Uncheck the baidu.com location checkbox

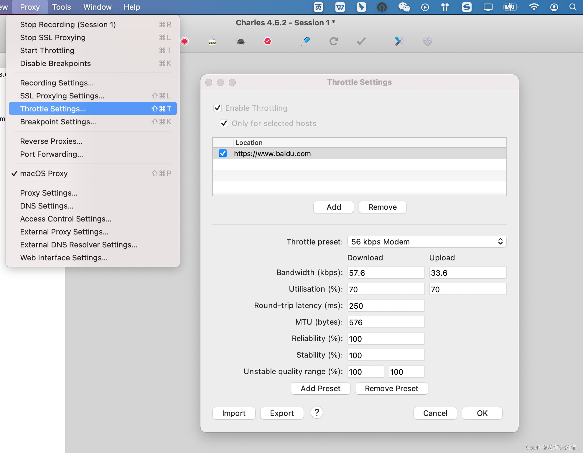pos(223,153)
